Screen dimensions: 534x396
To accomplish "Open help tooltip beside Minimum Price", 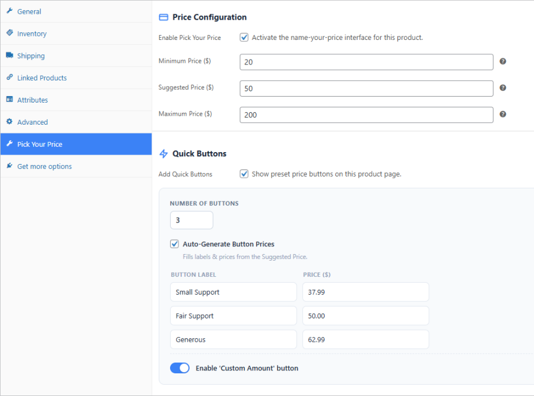I will pos(502,61).
